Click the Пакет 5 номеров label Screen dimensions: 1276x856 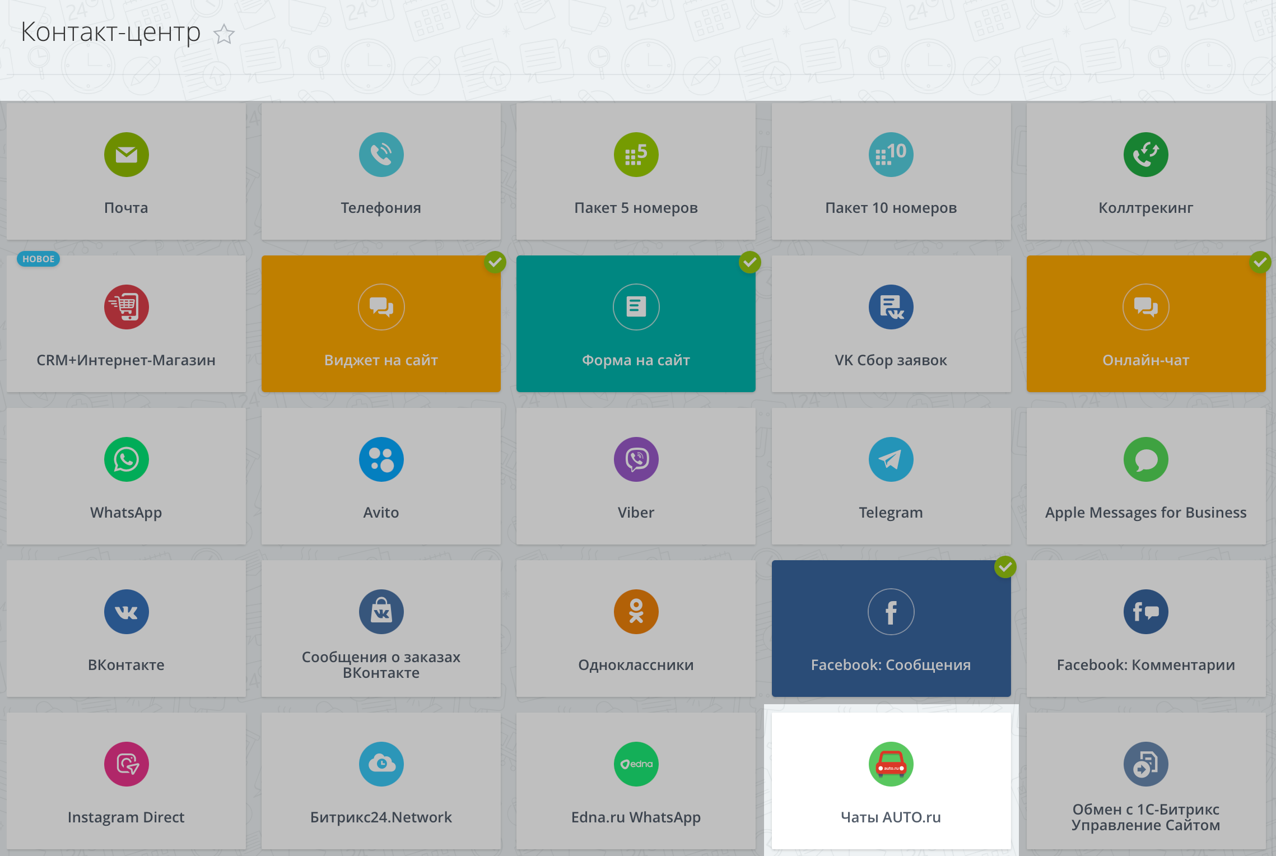pos(636,208)
